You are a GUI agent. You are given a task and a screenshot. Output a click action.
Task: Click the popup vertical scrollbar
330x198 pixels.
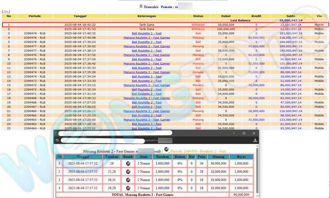pyautogui.click(x=257, y=170)
